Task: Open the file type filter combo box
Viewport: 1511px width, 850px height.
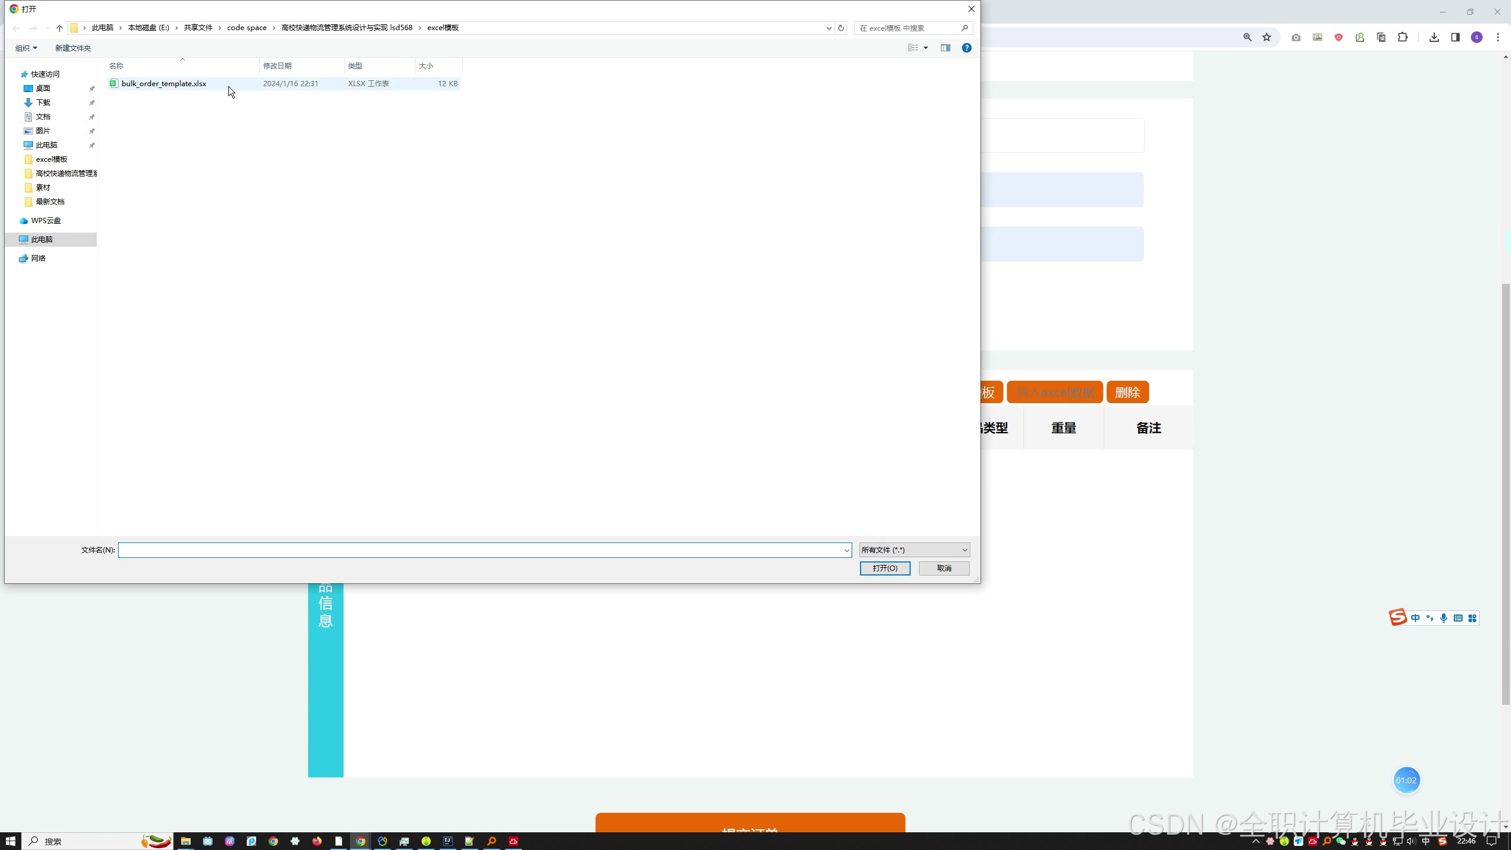Action: (914, 550)
